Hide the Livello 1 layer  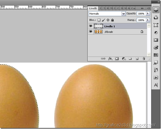pyautogui.click(x=91, y=26)
